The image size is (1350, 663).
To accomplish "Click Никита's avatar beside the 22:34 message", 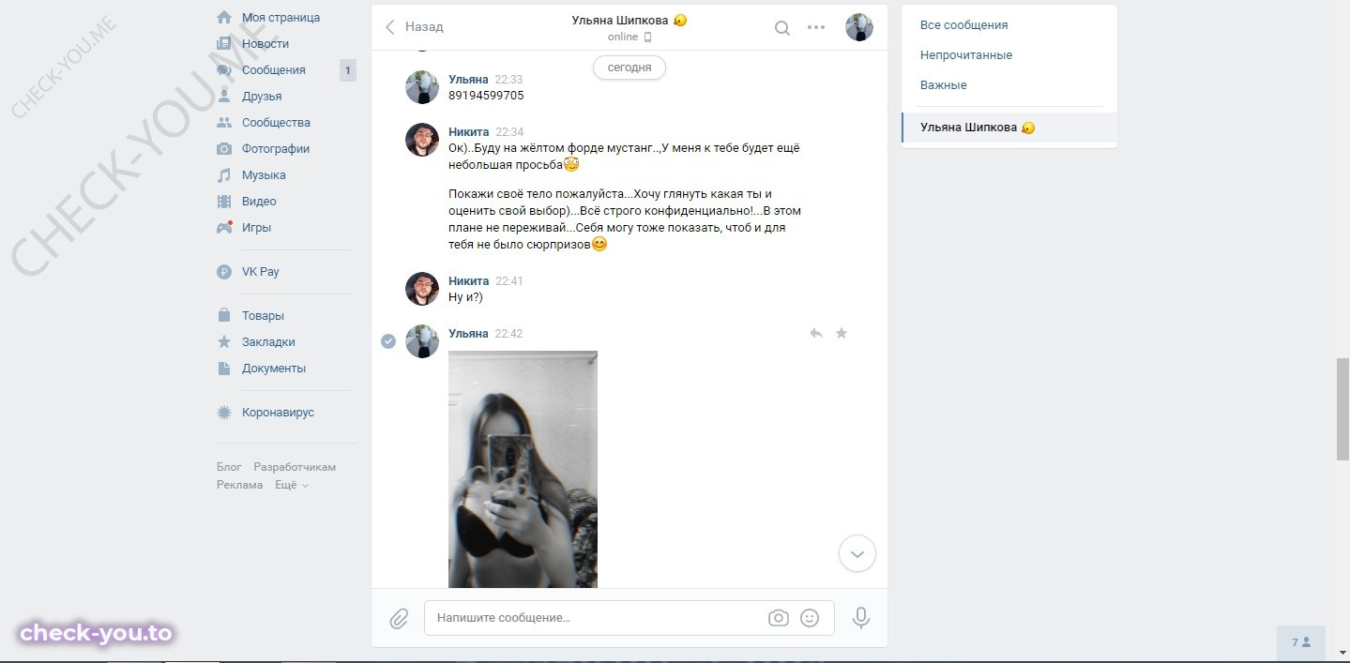I will pos(422,140).
